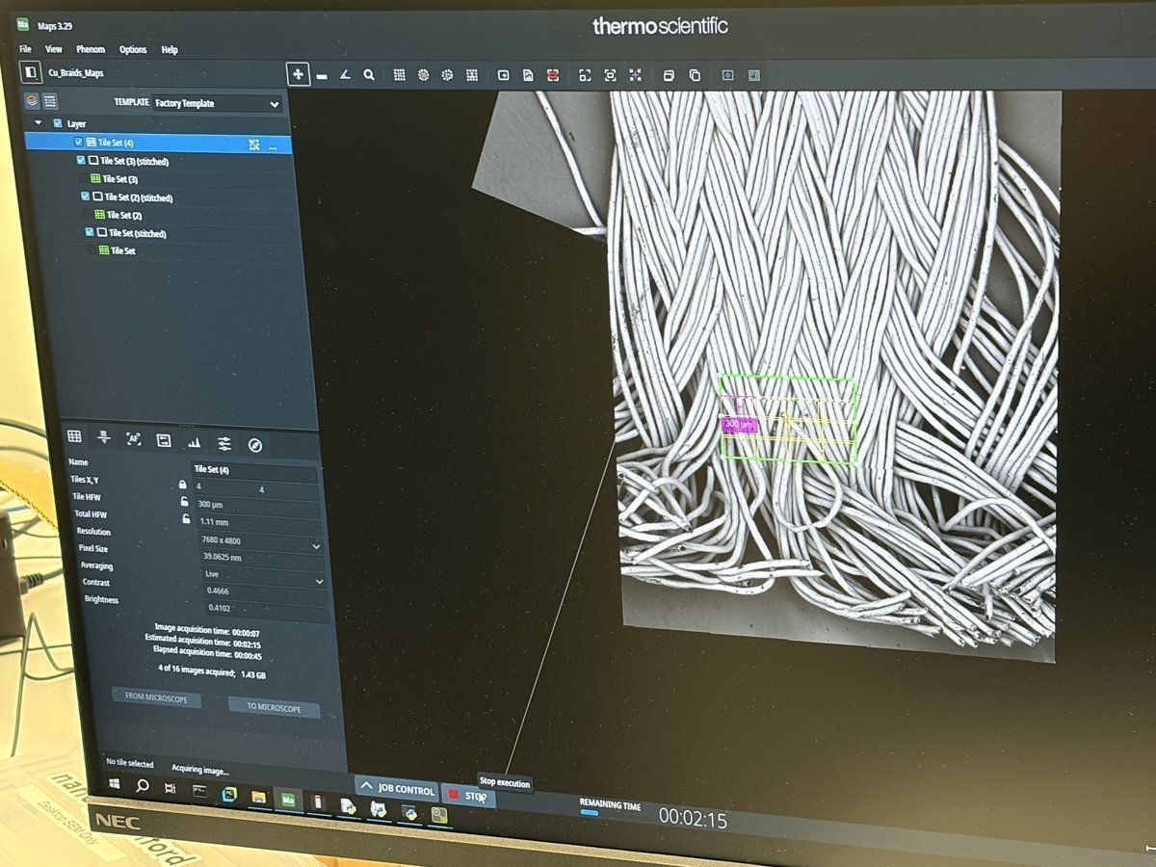The image size is (1156, 867).
Task: Open PyCharm from the taskbar
Action: pos(229,795)
